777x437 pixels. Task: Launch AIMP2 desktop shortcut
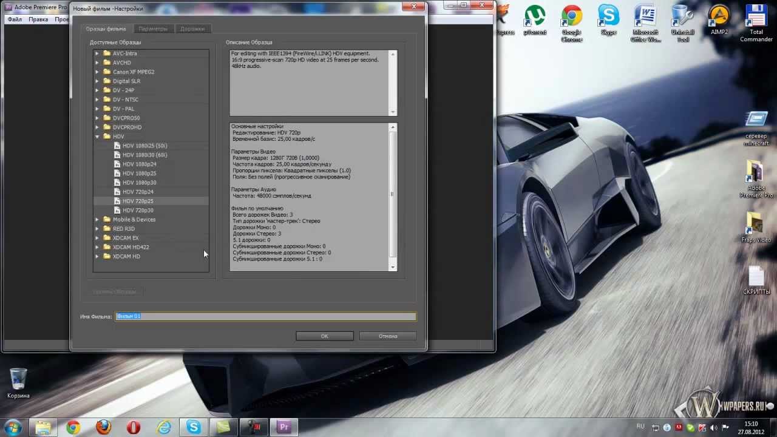719,20
